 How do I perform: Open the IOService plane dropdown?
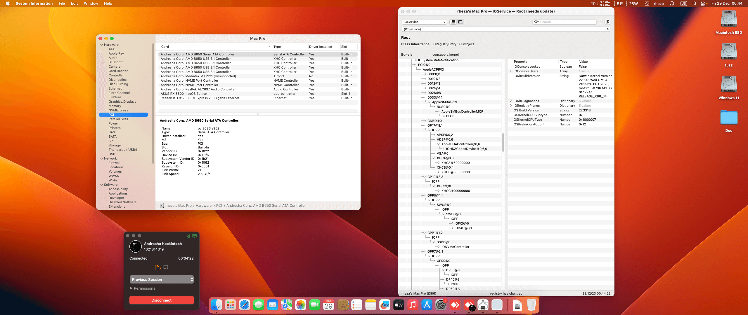424,22
